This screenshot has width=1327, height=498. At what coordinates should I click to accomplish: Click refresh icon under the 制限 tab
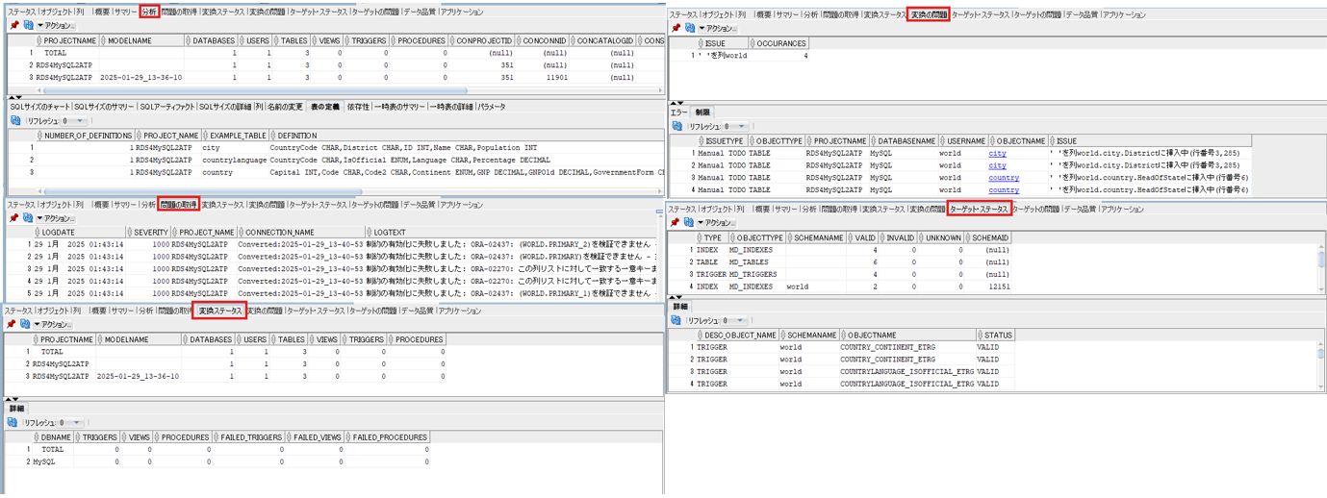677,126
